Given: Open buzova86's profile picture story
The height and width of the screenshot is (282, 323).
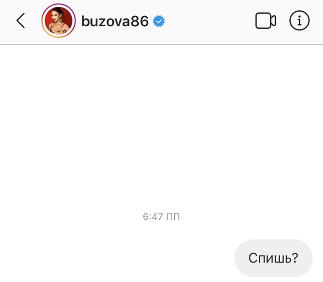Looking at the screenshot, I should (58, 21).
